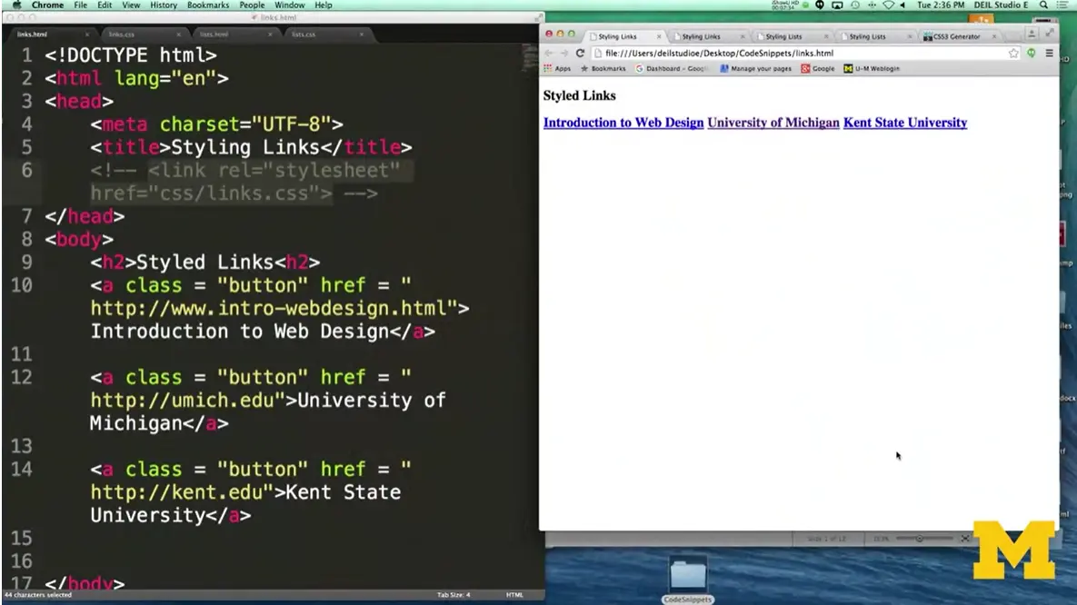Open the CodeSnippets folder on the desktop

688,579
